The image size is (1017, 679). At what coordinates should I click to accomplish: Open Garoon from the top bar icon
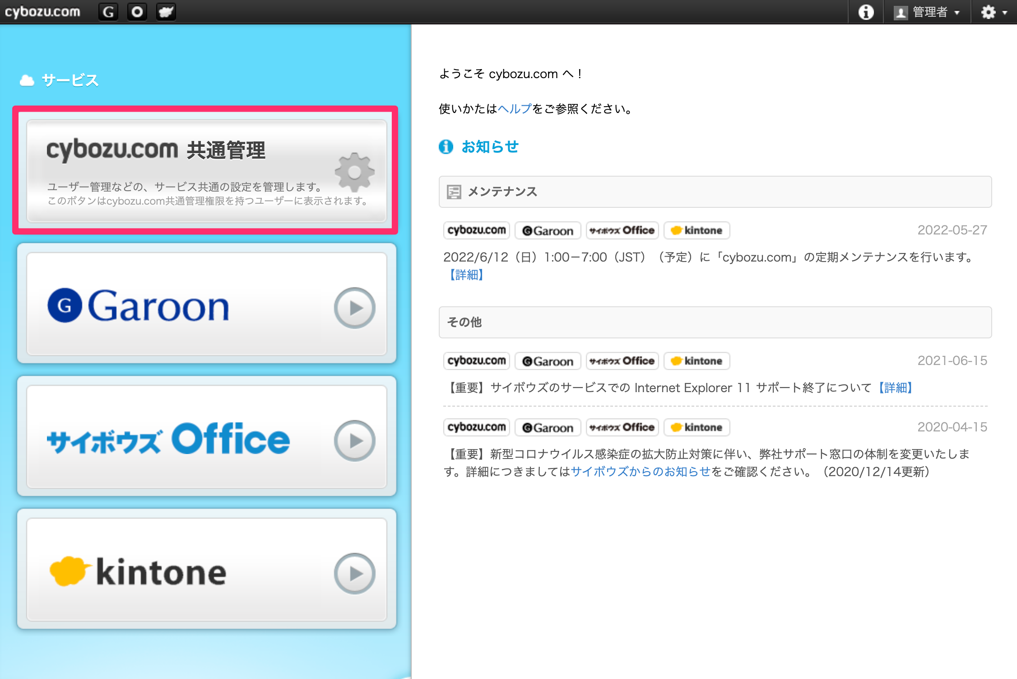108,12
